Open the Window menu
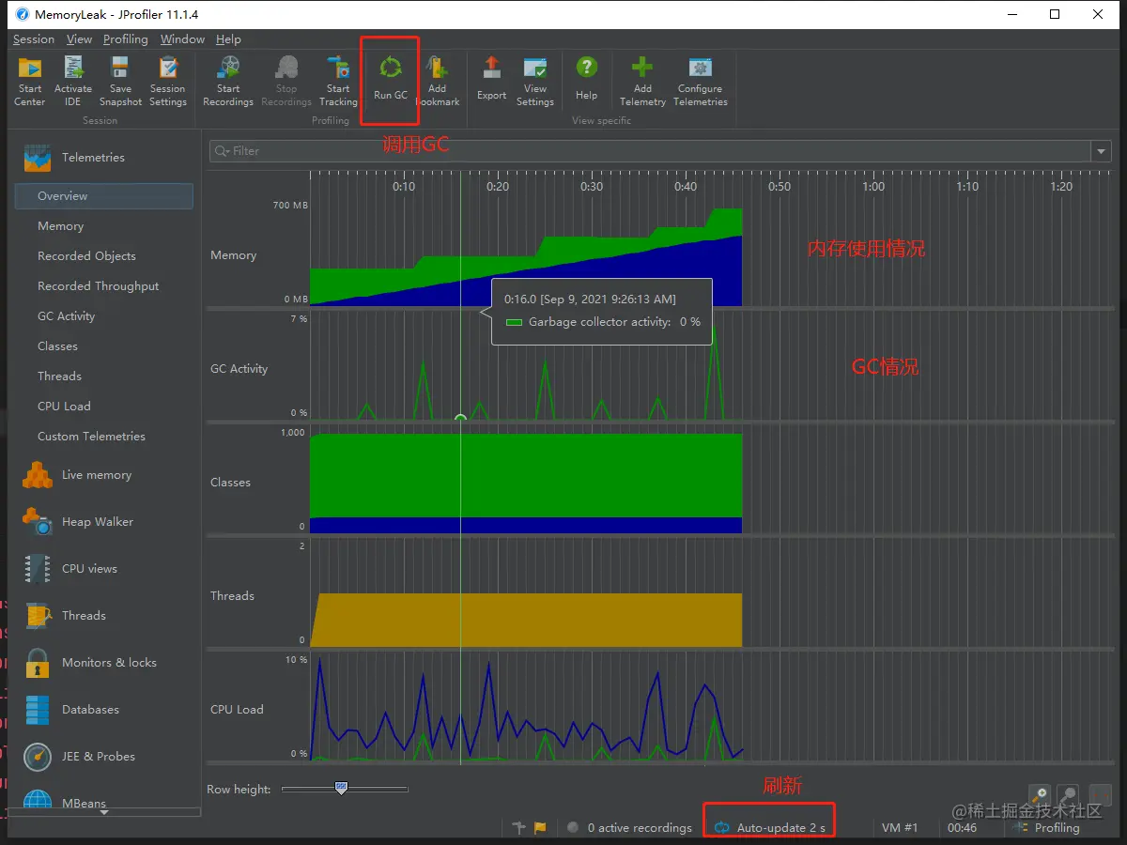This screenshot has height=845, width=1127. tap(182, 39)
